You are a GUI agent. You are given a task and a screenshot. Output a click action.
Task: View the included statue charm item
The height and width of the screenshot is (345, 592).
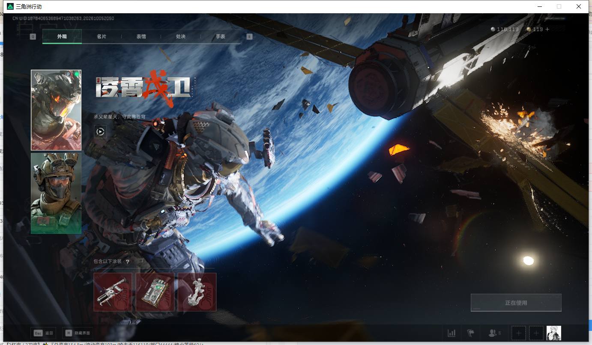click(197, 292)
